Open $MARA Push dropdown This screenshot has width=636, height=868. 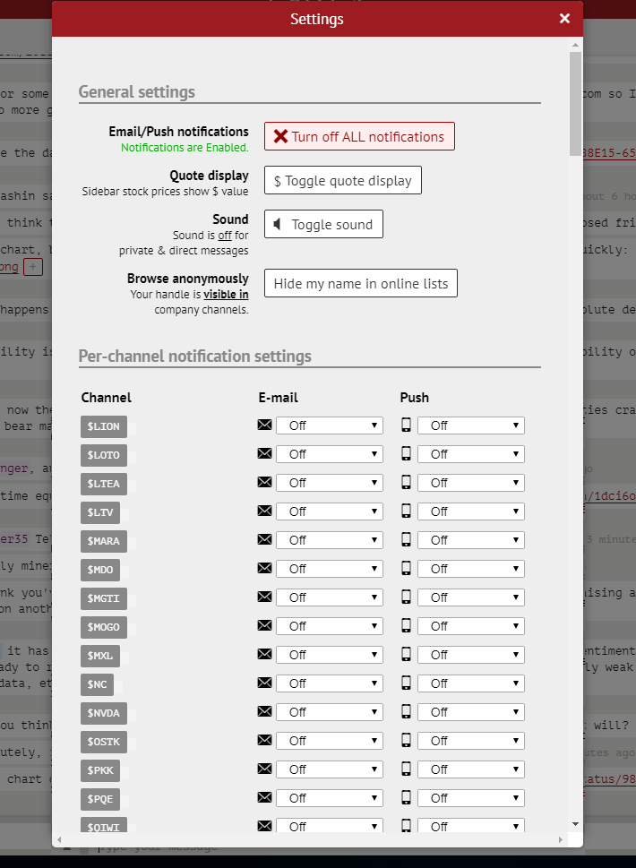pyautogui.click(x=470, y=540)
